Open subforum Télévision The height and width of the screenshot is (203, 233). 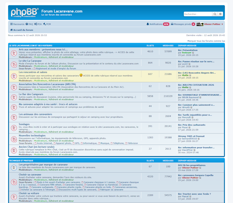point(133,143)
